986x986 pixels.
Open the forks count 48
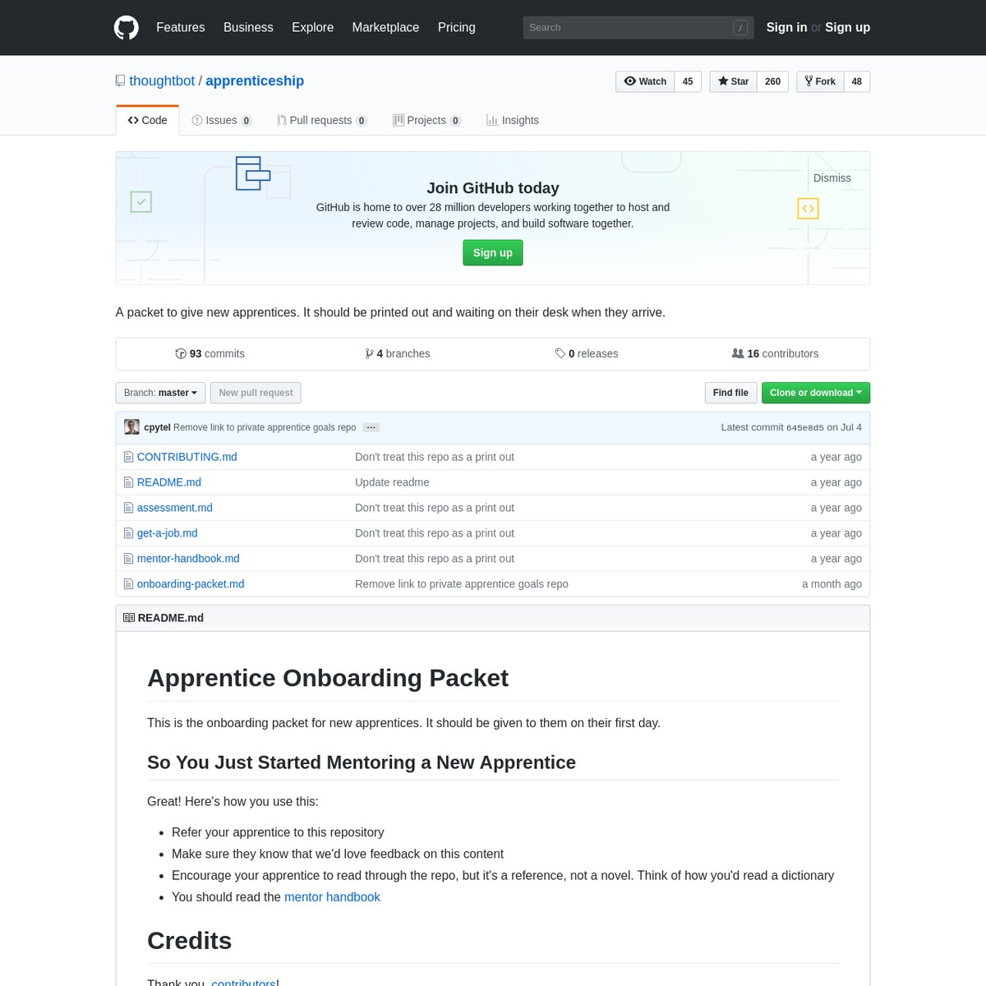[857, 81]
